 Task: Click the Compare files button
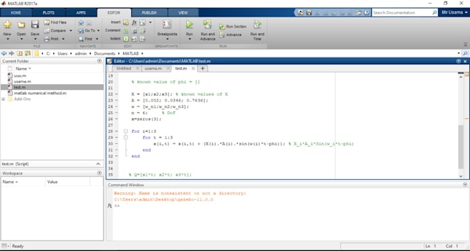click(x=55, y=30)
